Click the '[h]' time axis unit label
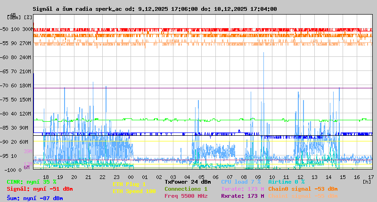The width and height of the screenshot is (377, 202). coord(367,182)
